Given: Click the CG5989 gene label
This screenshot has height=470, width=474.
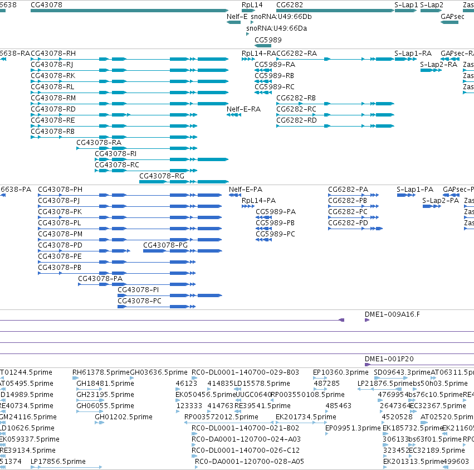Looking at the screenshot, I should click(x=268, y=40).
